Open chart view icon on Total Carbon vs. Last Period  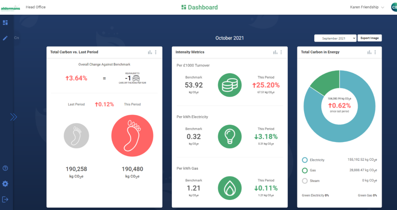coord(150,52)
